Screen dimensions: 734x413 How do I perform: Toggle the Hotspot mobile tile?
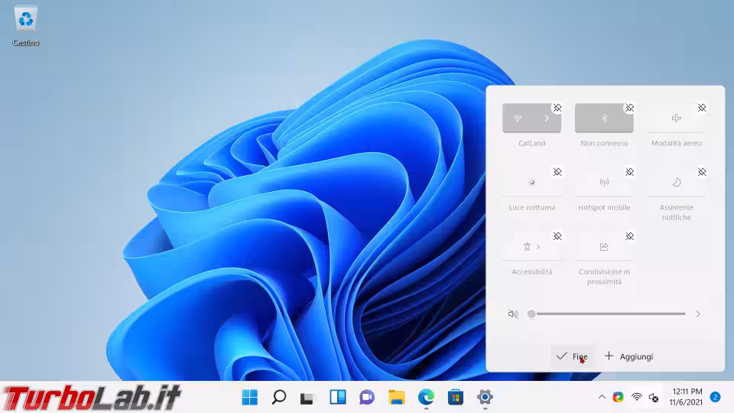coord(603,183)
